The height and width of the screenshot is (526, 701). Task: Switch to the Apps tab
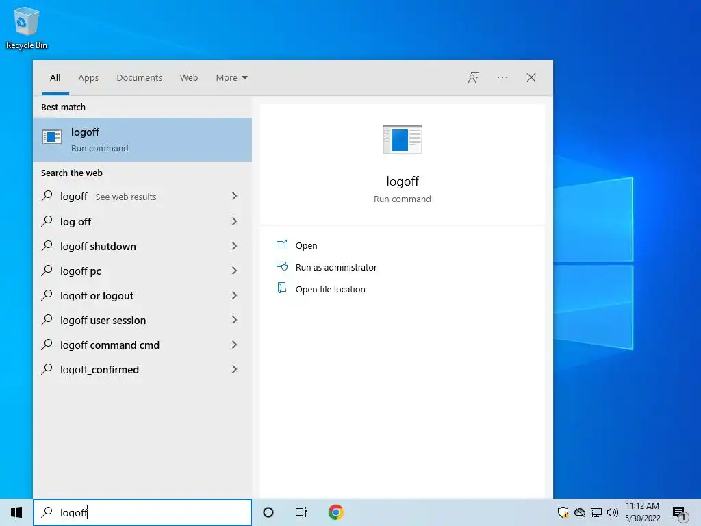(88, 78)
